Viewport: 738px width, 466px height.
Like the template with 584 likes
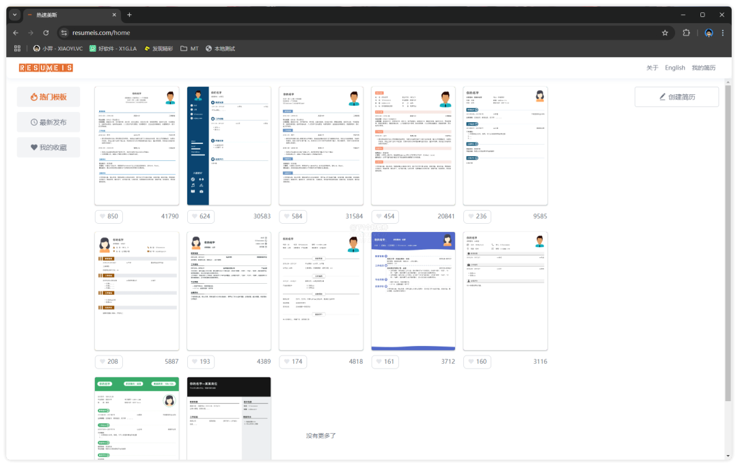(292, 216)
